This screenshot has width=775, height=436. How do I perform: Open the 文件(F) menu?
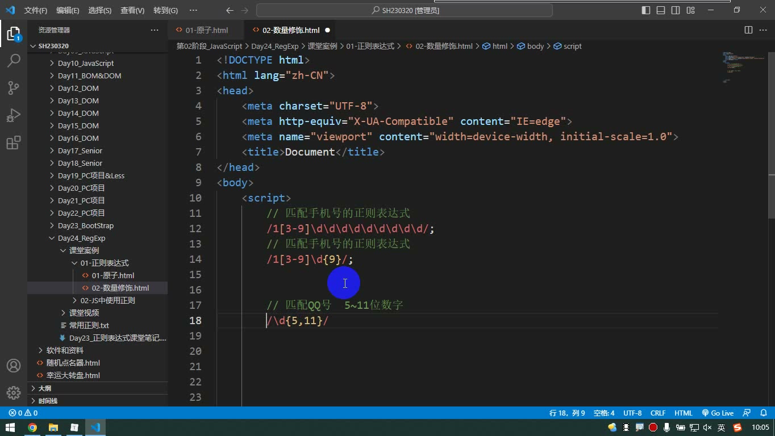36,10
